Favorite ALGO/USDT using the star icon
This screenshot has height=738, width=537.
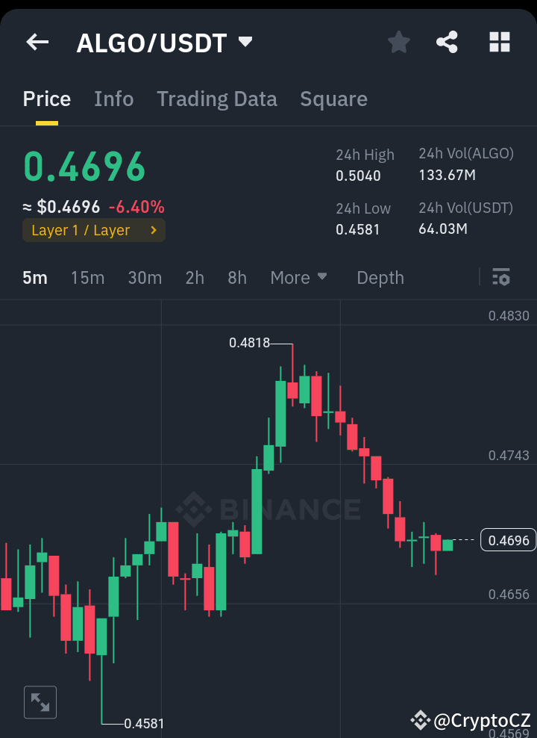click(398, 42)
